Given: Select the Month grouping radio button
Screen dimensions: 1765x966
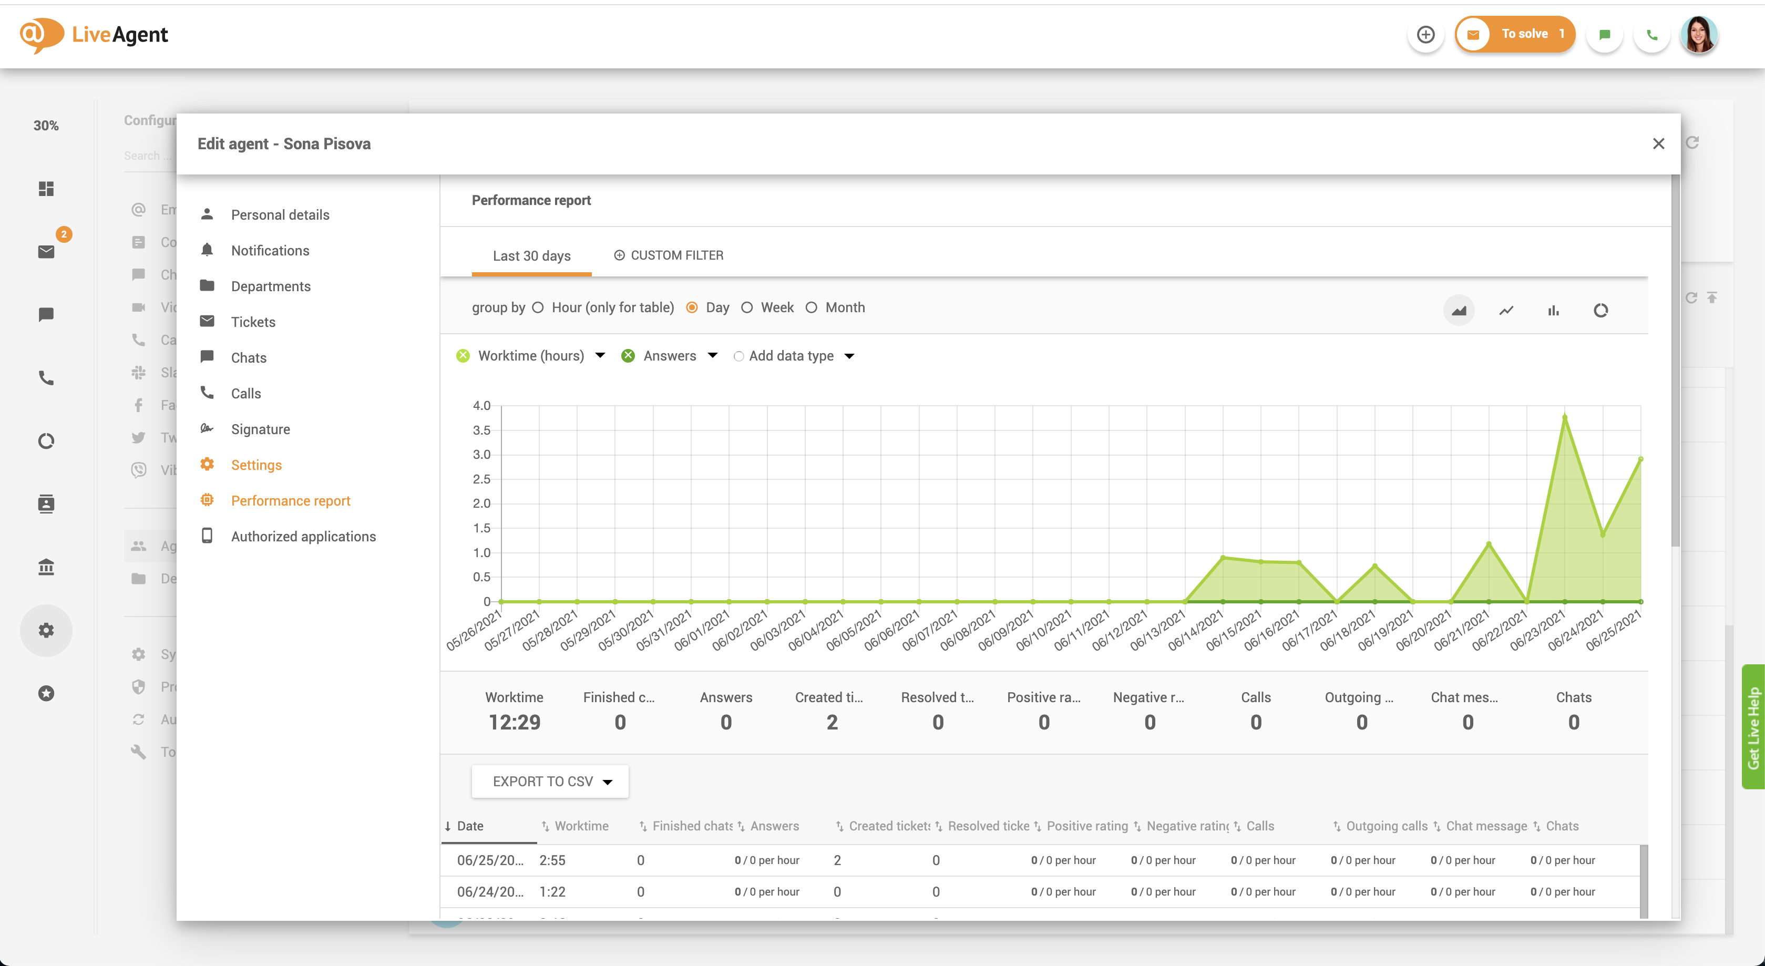Looking at the screenshot, I should (812, 307).
